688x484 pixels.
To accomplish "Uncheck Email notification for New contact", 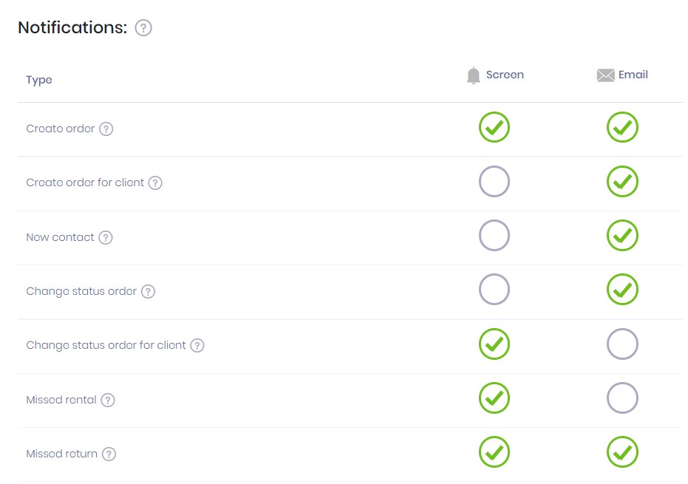I will tap(622, 236).
